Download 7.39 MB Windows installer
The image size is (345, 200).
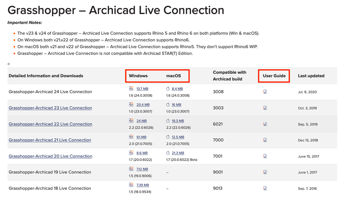[x=143, y=185]
